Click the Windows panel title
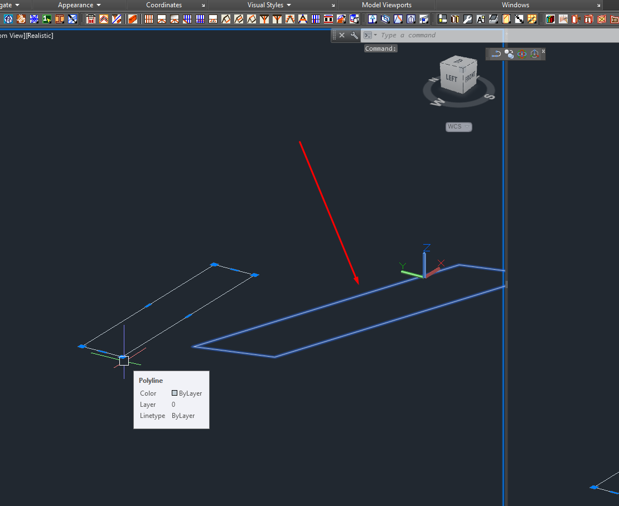 [515, 5]
